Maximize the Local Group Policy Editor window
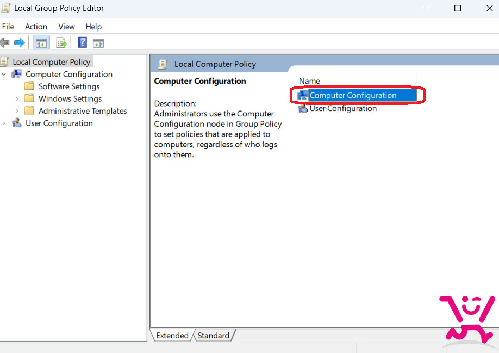Screen dimensions: 499x353 [458, 8]
